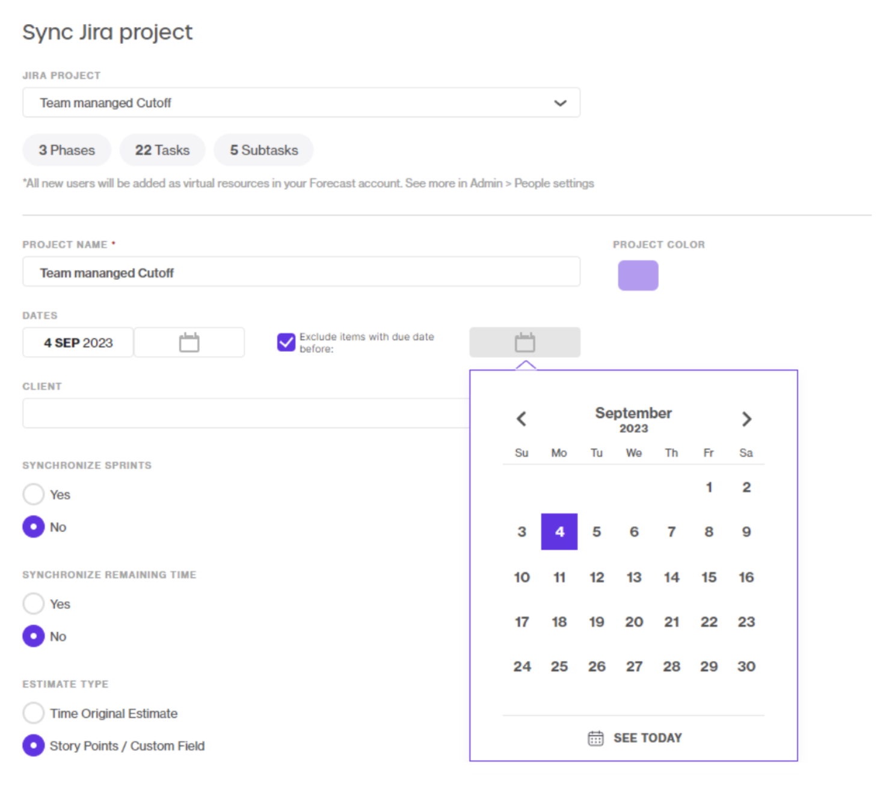Pick September 18 in the calendar

click(x=559, y=622)
